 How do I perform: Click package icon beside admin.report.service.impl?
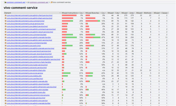5,32
